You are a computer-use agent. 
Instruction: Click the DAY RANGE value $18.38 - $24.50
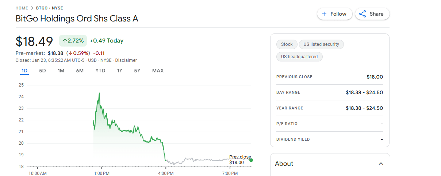pos(364,92)
